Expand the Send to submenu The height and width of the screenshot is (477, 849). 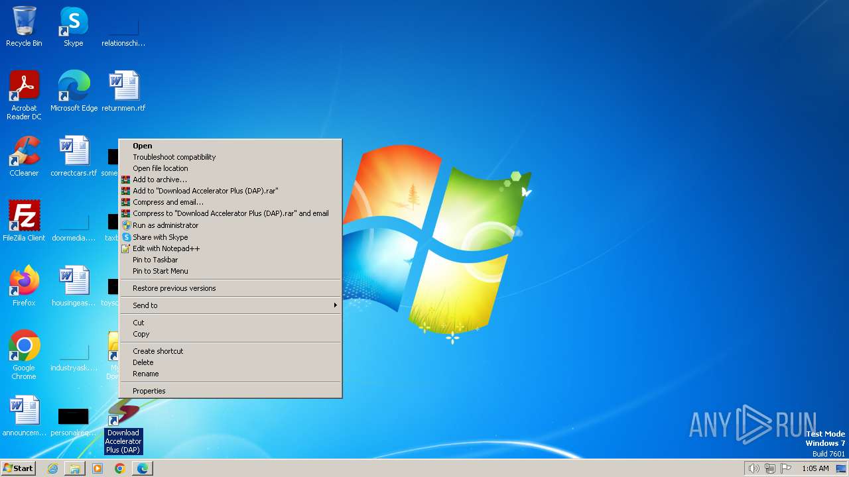point(230,305)
